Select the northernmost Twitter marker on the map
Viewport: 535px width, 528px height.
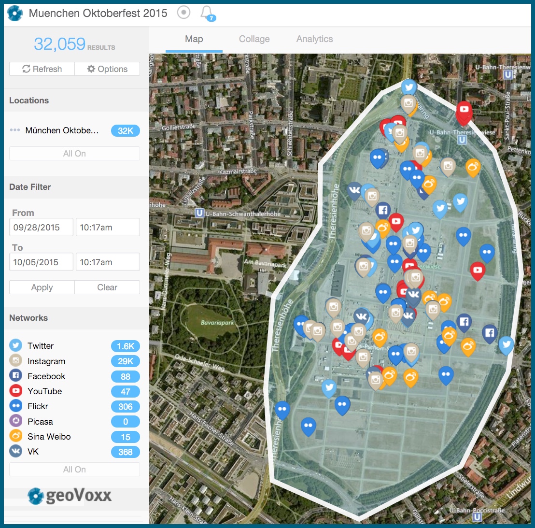point(409,88)
